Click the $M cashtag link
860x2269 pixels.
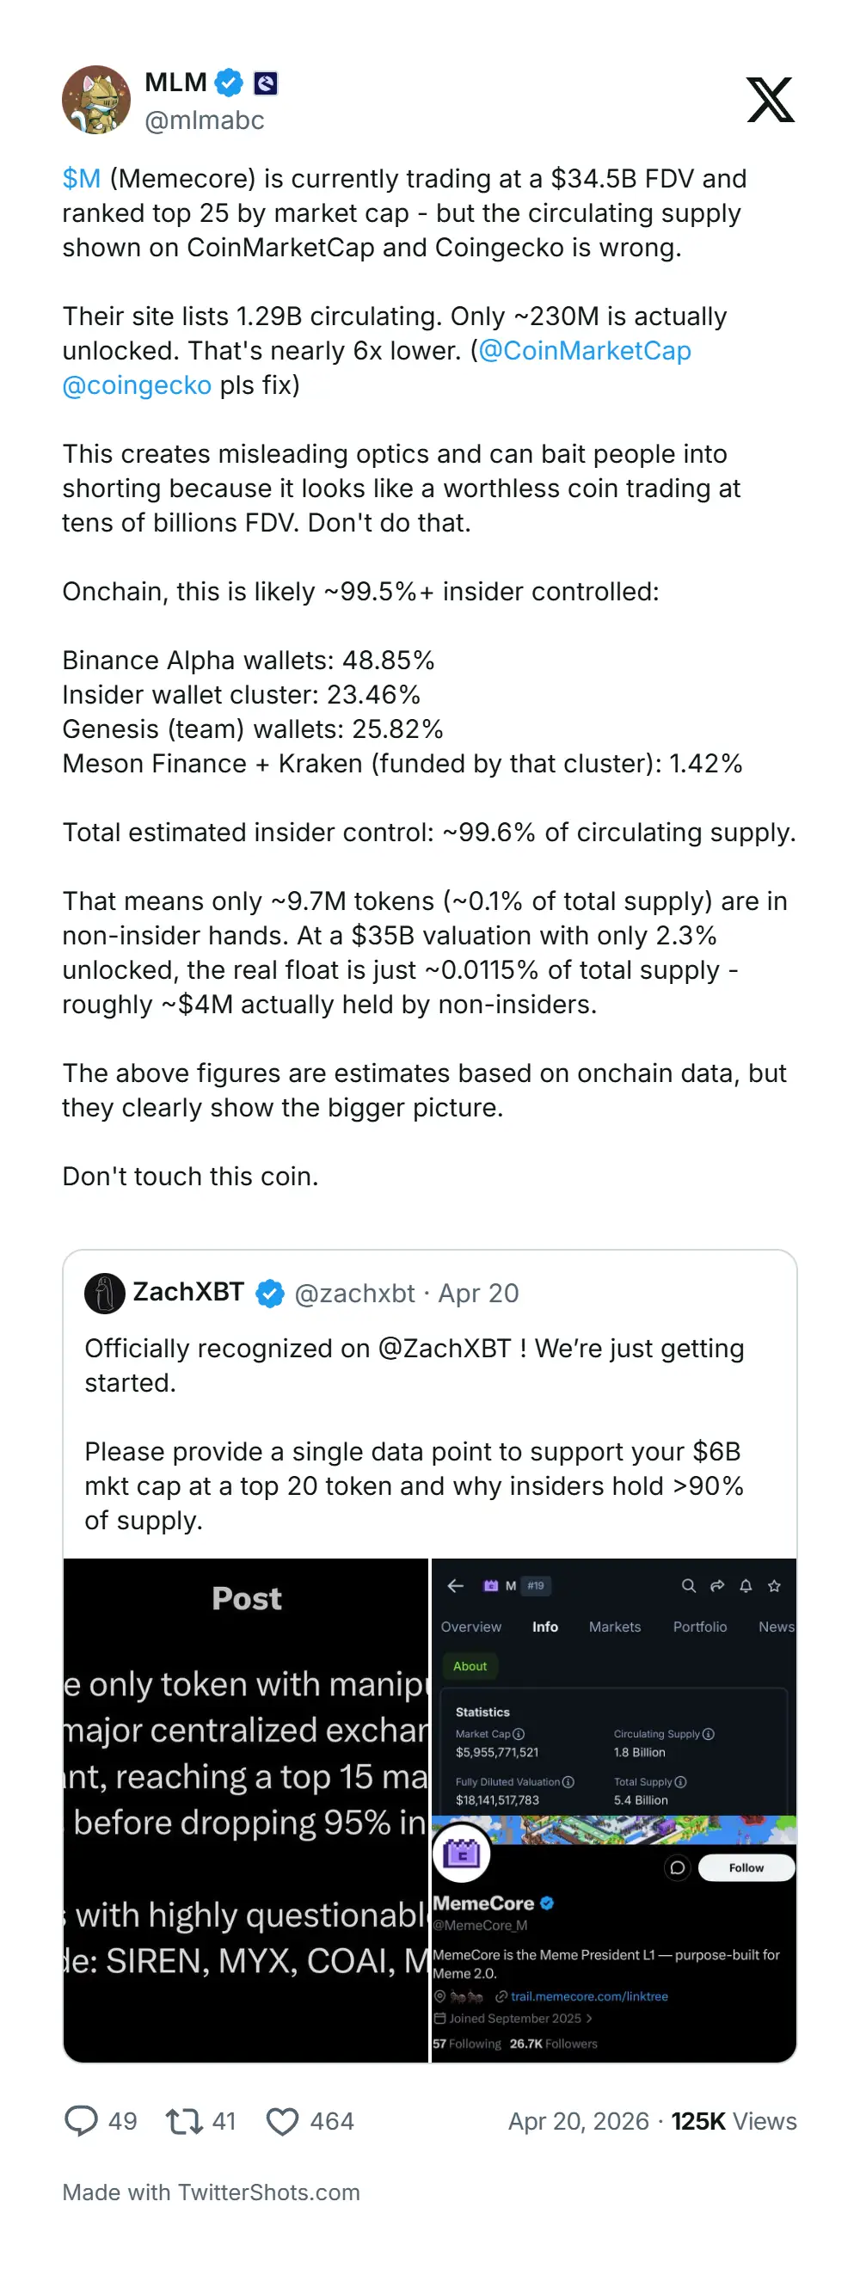click(x=81, y=179)
